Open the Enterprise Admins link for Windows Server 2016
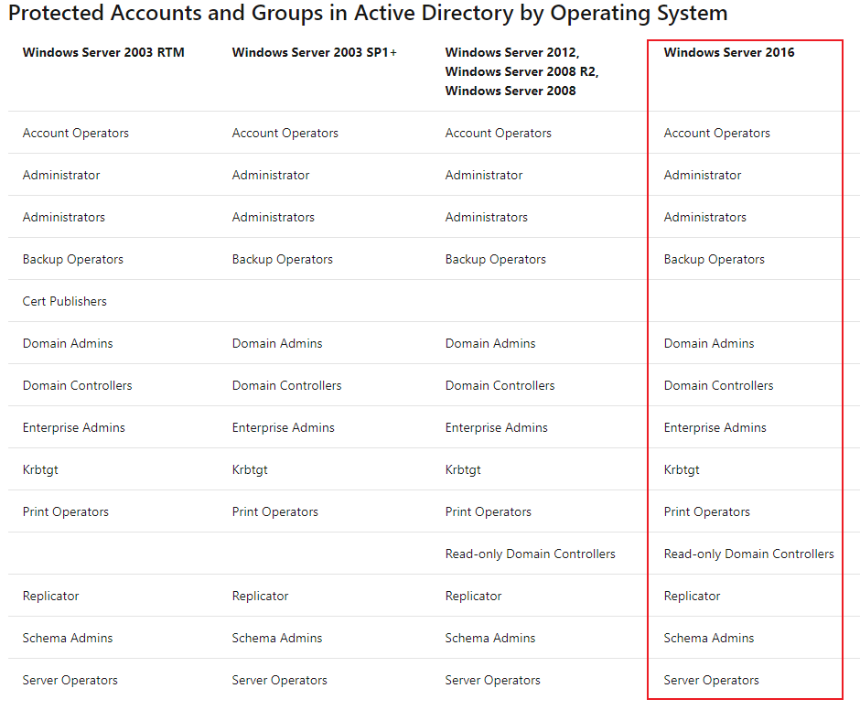The width and height of the screenshot is (860, 710). [714, 427]
